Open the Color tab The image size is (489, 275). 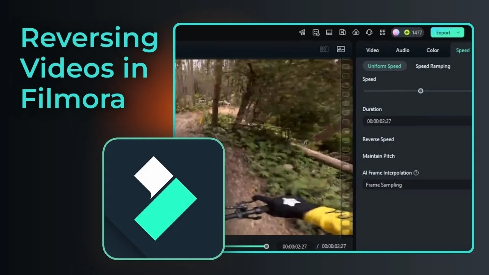tap(432, 50)
